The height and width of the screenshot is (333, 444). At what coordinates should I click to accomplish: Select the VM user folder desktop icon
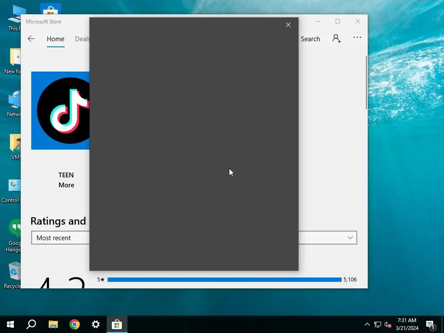coord(16,147)
